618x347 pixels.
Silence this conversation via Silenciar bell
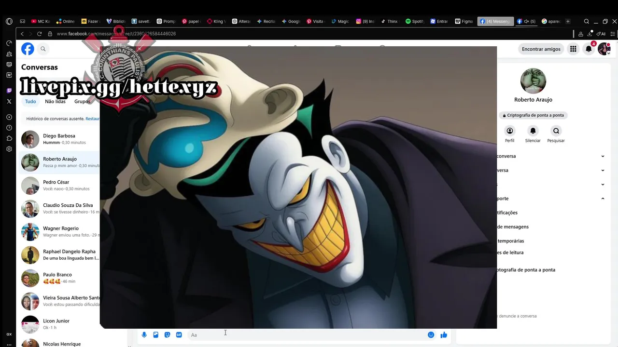pyautogui.click(x=533, y=131)
